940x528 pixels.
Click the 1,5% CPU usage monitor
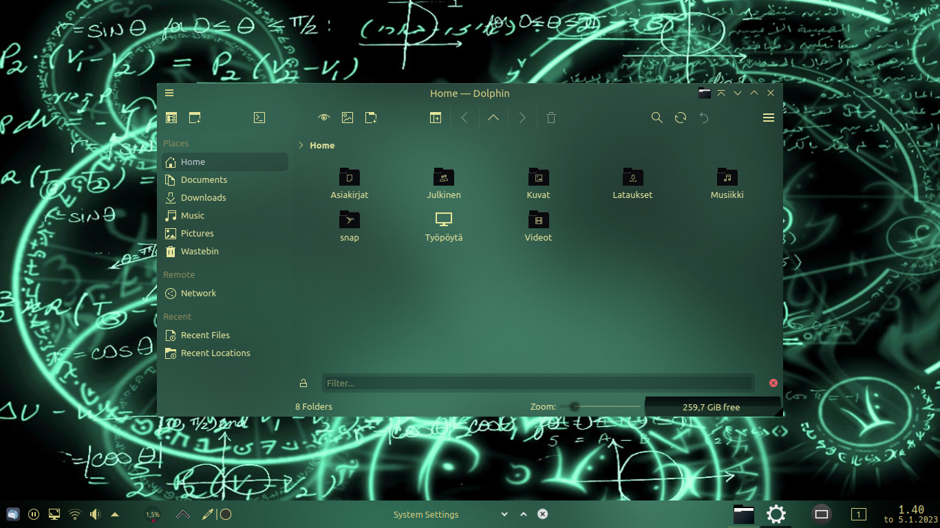pos(153,514)
